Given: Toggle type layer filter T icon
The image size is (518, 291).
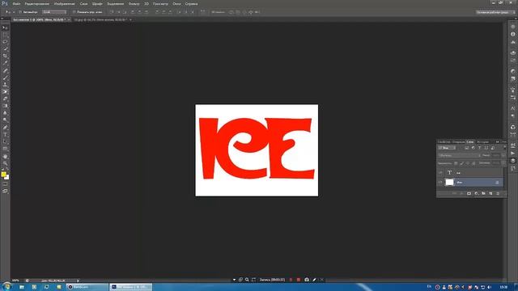Looking at the screenshot, I should [480, 148].
